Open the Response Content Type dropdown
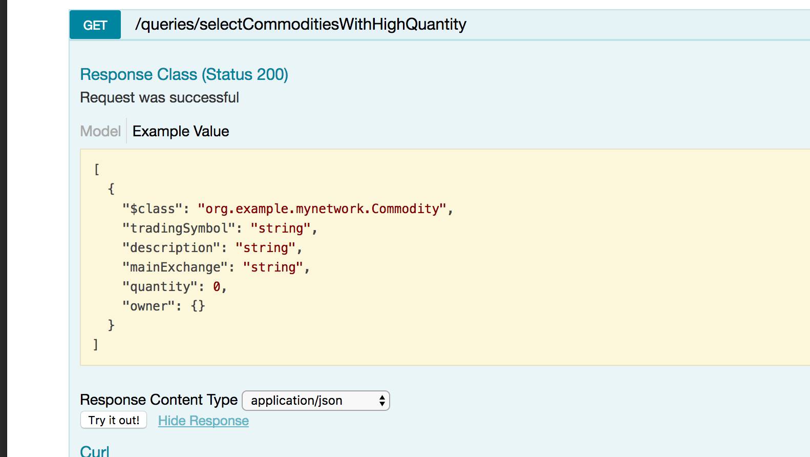The height and width of the screenshot is (457, 810). (316, 401)
